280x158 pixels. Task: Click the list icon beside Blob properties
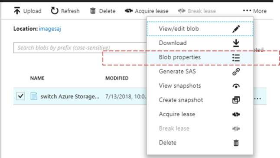(236, 58)
